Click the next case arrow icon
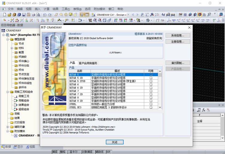 (137, 15)
